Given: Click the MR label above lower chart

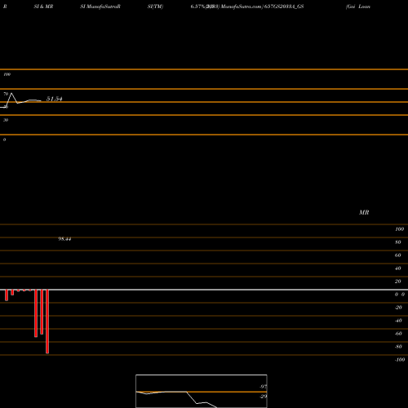Looking at the screenshot, I should (364, 212).
